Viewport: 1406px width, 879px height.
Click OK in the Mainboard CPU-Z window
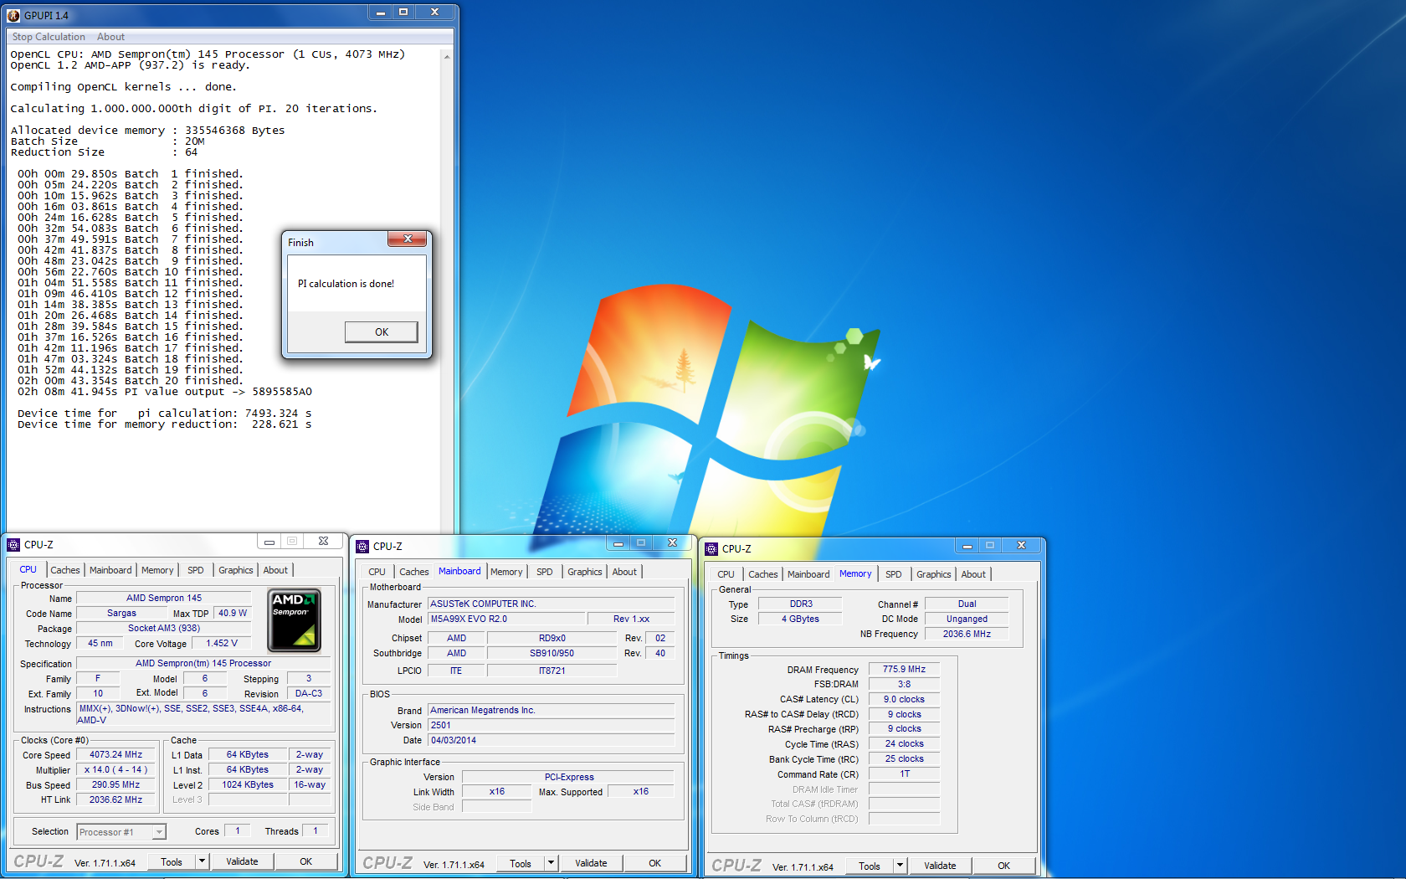[x=655, y=863]
